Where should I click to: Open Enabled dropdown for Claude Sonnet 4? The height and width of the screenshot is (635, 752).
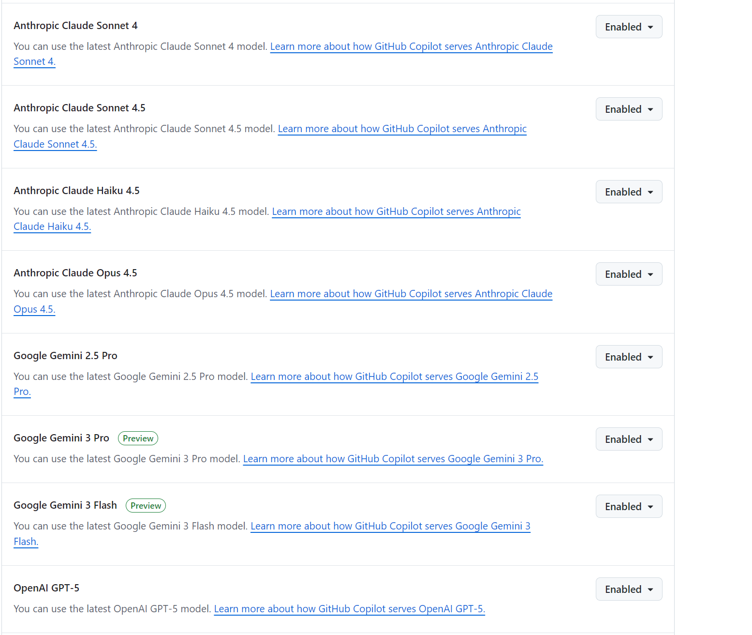pyautogui.click(x=629, y=27)
